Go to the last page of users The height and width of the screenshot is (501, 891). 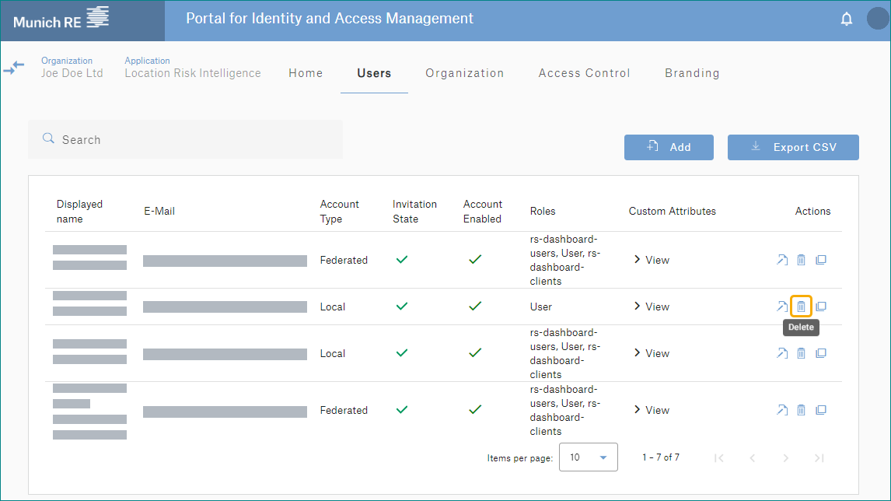(x=819, y=457)
